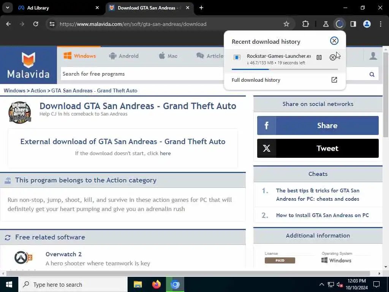This screenshot has width=389, height=292.
Task: Open Full download history
Action: 285,80
